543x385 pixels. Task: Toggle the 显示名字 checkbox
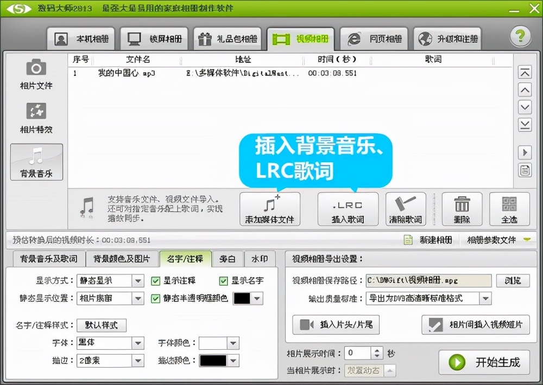coord(223,280)
